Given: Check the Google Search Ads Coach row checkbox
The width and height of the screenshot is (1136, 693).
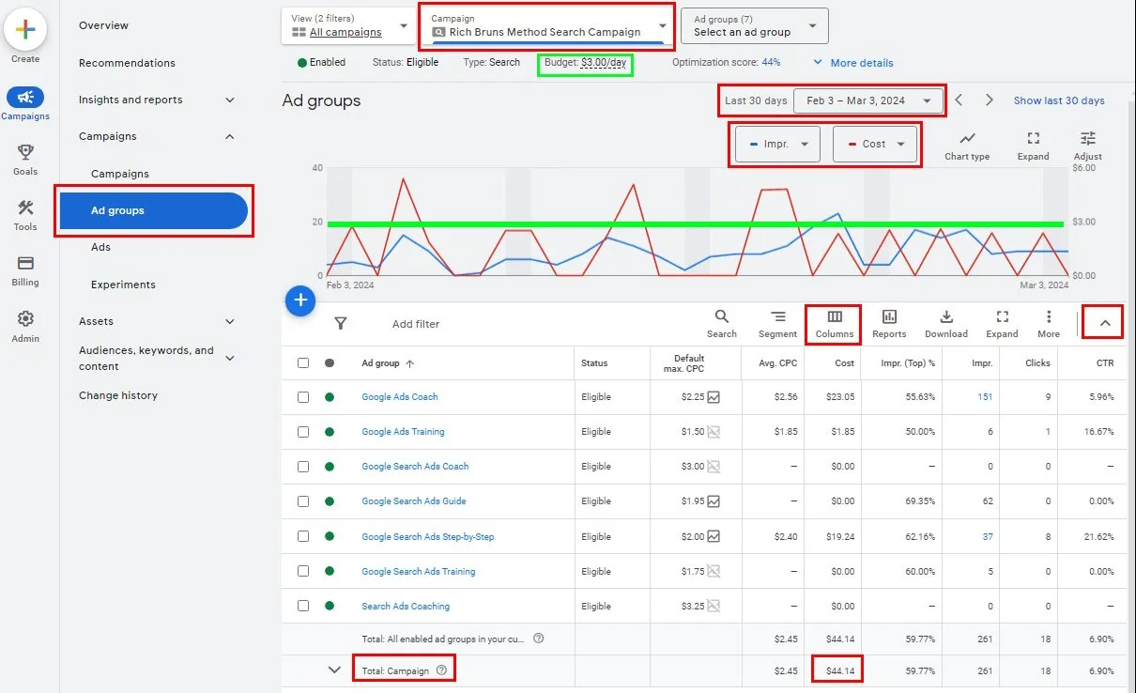Looking at the screenshot, I should click(x=303, y=467).
